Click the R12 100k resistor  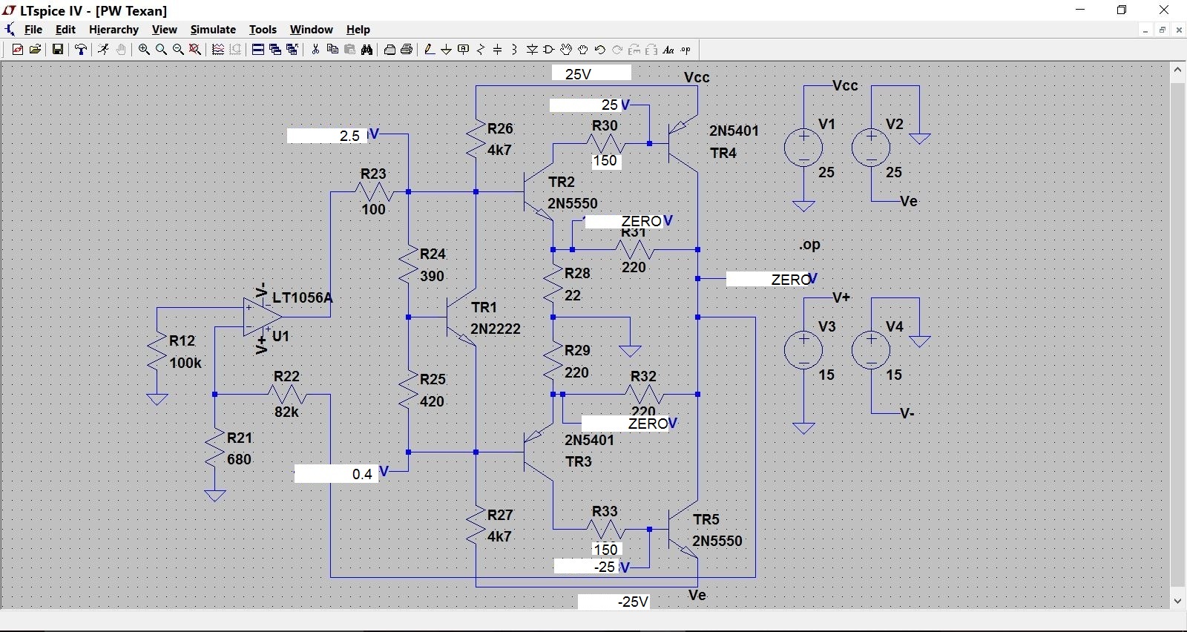(157, 352)
